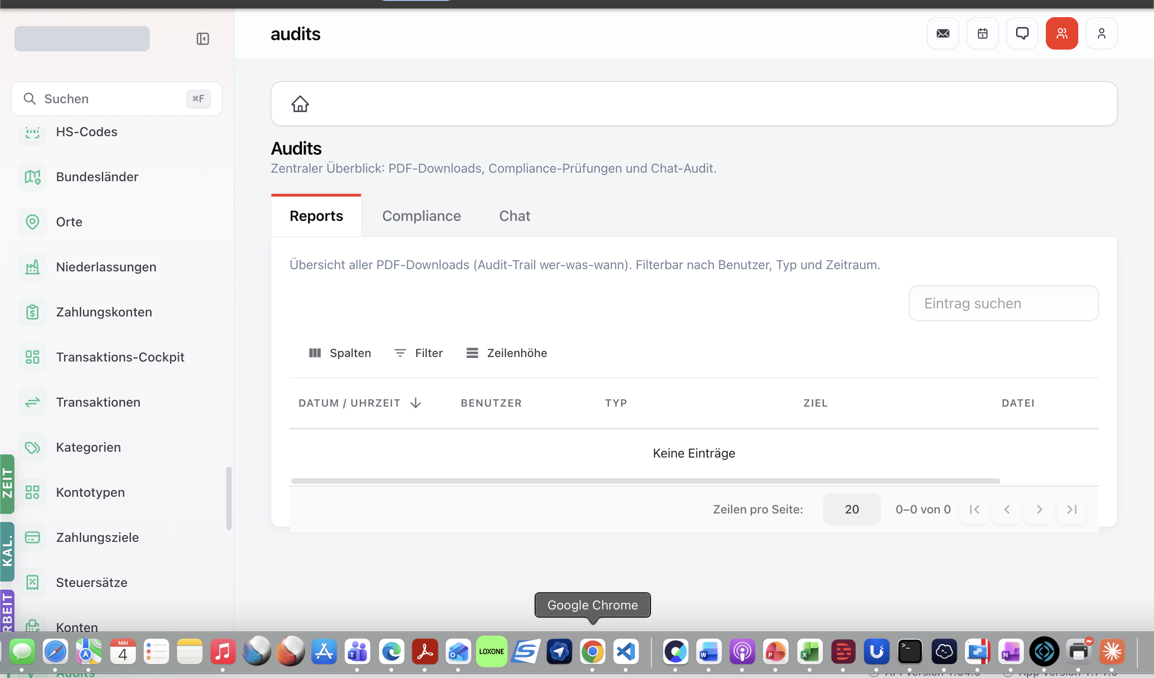Viewport: 1154px width, 678px height.
Task: Open Terminal in the Dock
Action: [910, 651]
